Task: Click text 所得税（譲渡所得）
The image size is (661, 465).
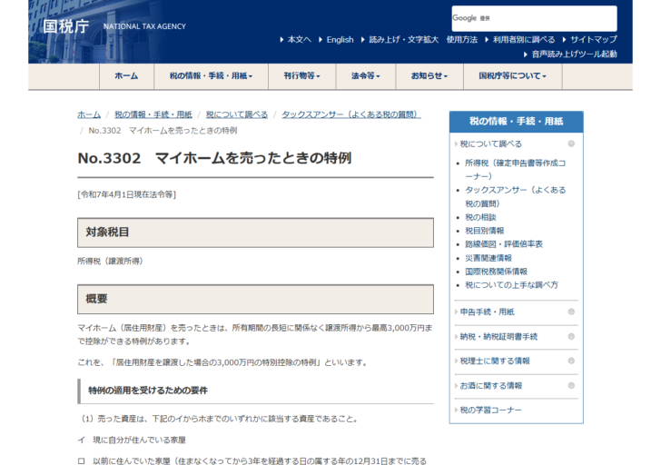Action: tap(111, 262)
